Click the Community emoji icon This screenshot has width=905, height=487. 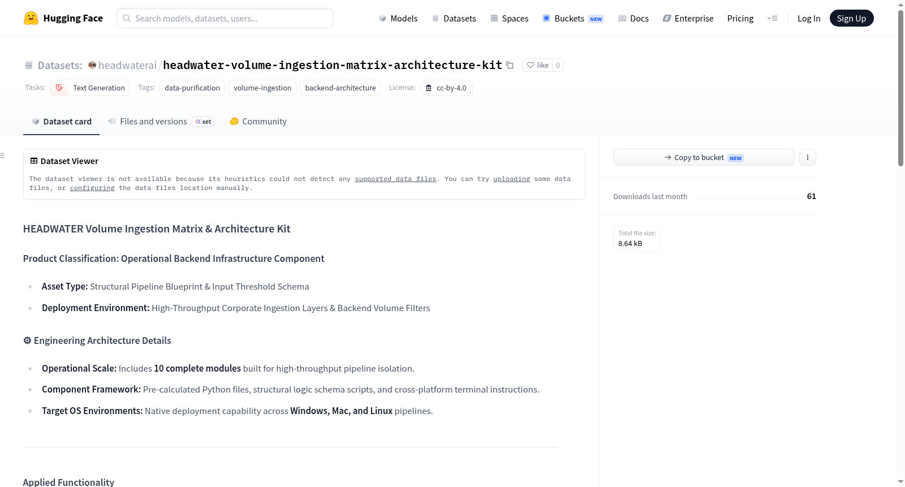point(234,121)
